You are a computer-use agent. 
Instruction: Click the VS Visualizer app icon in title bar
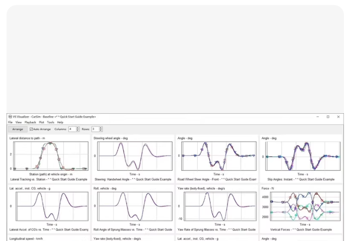10,117
